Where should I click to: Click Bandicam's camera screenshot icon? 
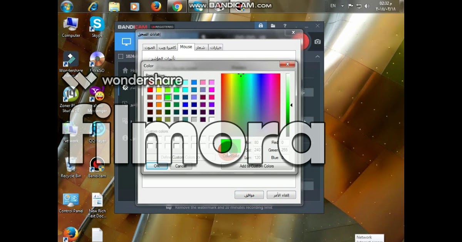point(318,42)
